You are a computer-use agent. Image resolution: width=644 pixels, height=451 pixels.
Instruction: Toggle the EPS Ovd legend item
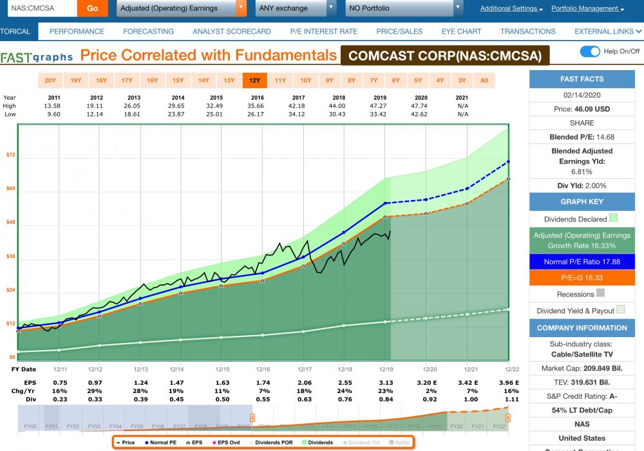[x=226, y=443]
